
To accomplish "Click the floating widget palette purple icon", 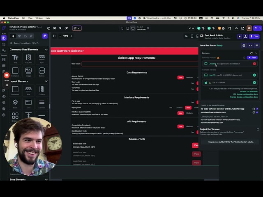I will pyautogui.click(x=45, y=36).
